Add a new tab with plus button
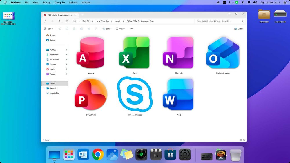The height and width of the screenshot is (163, 290). pyautogui.click(x=82, y=15)
